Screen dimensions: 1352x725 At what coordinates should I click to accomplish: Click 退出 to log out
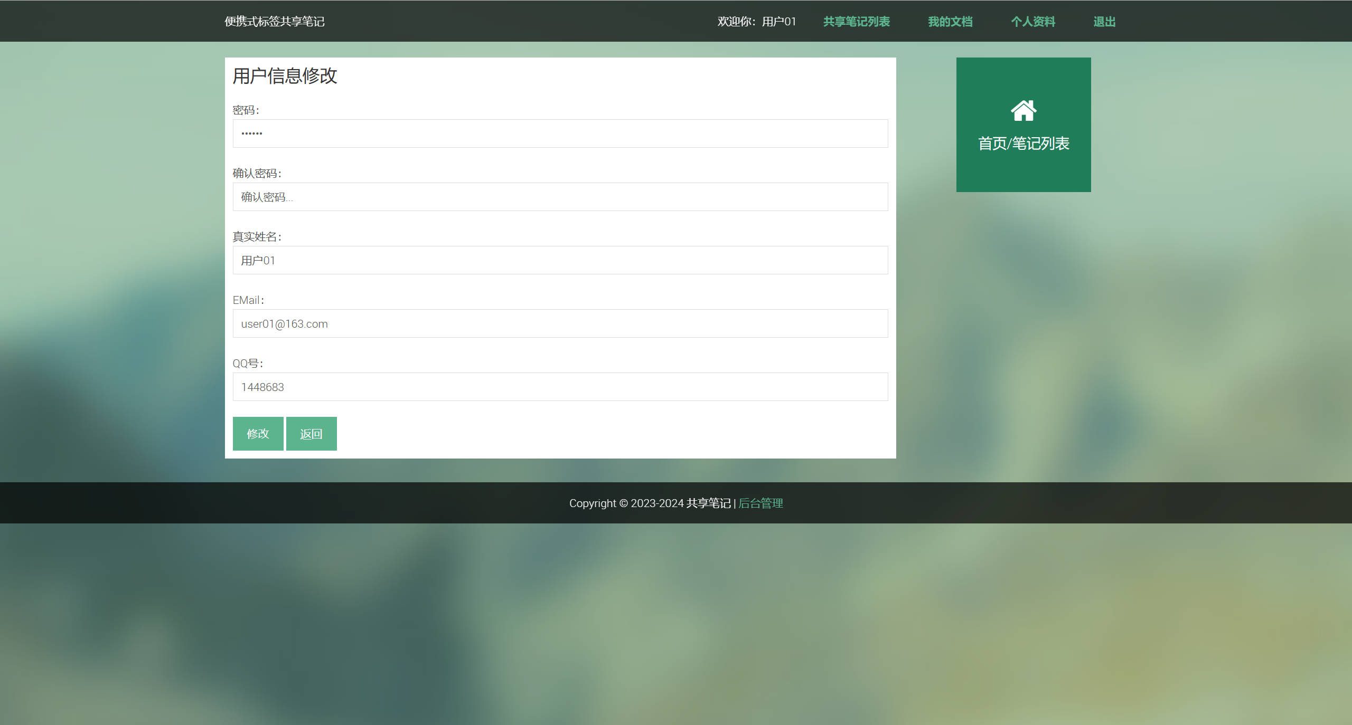point(1104,22)
